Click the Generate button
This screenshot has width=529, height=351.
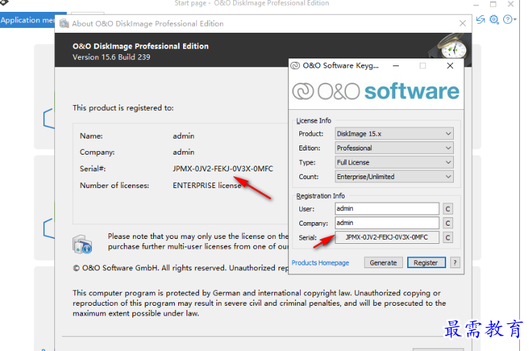pyautogui.click(x=383, y=263)
